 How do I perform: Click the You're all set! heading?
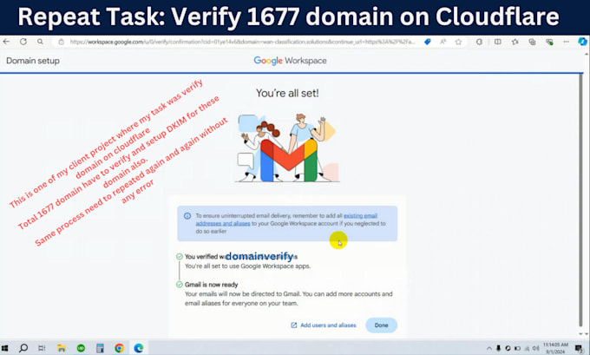[x=287, y=93]
